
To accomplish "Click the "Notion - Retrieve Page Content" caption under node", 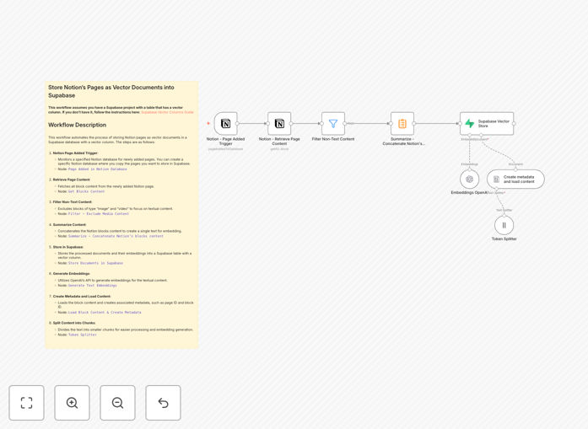I will click(279, 142).
